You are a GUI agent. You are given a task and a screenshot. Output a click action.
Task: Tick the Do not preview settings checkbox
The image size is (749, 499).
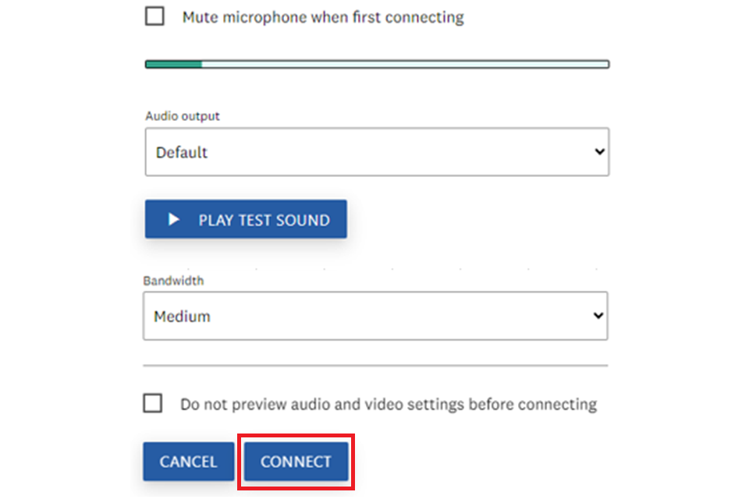(153, 403)
